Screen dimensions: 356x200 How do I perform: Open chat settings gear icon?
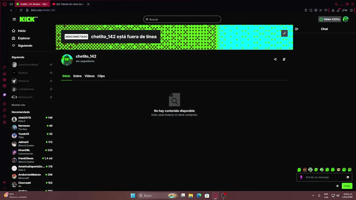tap(337, 186)
